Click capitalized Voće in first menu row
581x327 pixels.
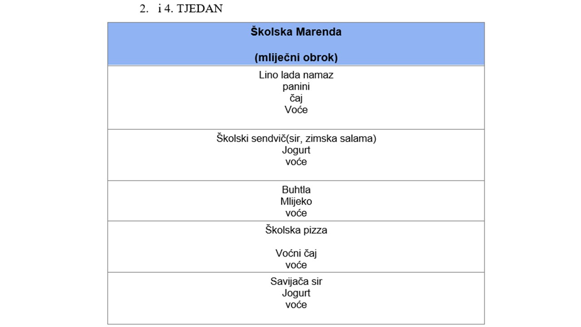pyautogui.click(x=296, y=110)
